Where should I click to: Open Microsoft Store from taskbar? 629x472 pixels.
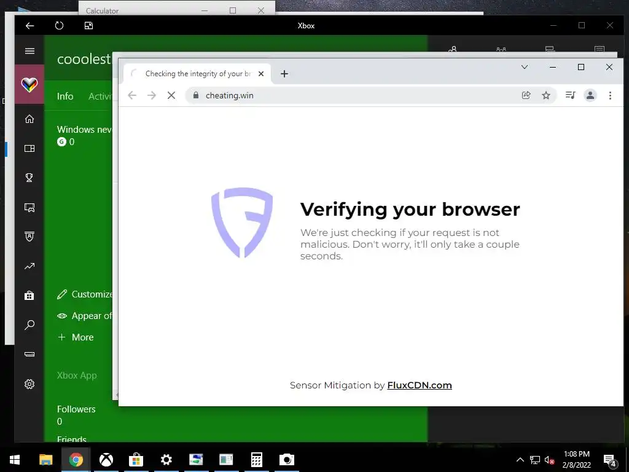(136, 460)
